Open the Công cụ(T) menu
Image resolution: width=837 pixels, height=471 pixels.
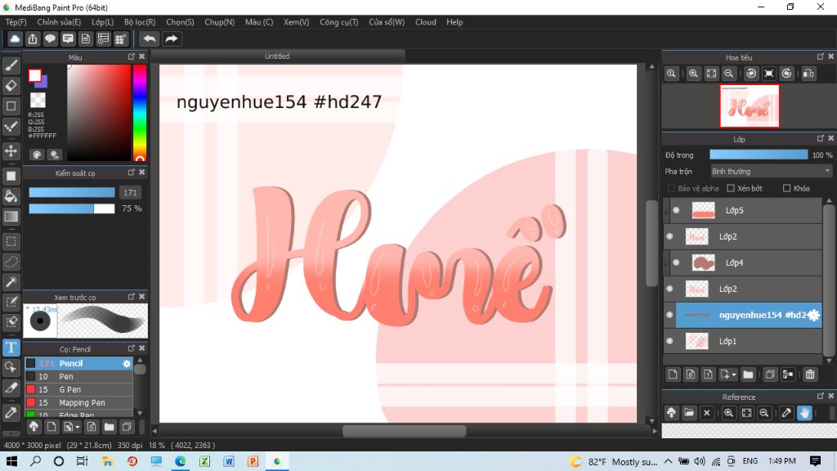click(339, 22)
